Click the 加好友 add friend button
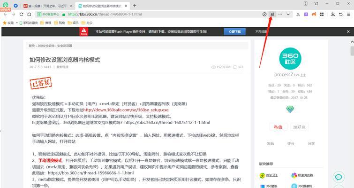Screen dimensions: 354x188 click(x=299, y=127)
